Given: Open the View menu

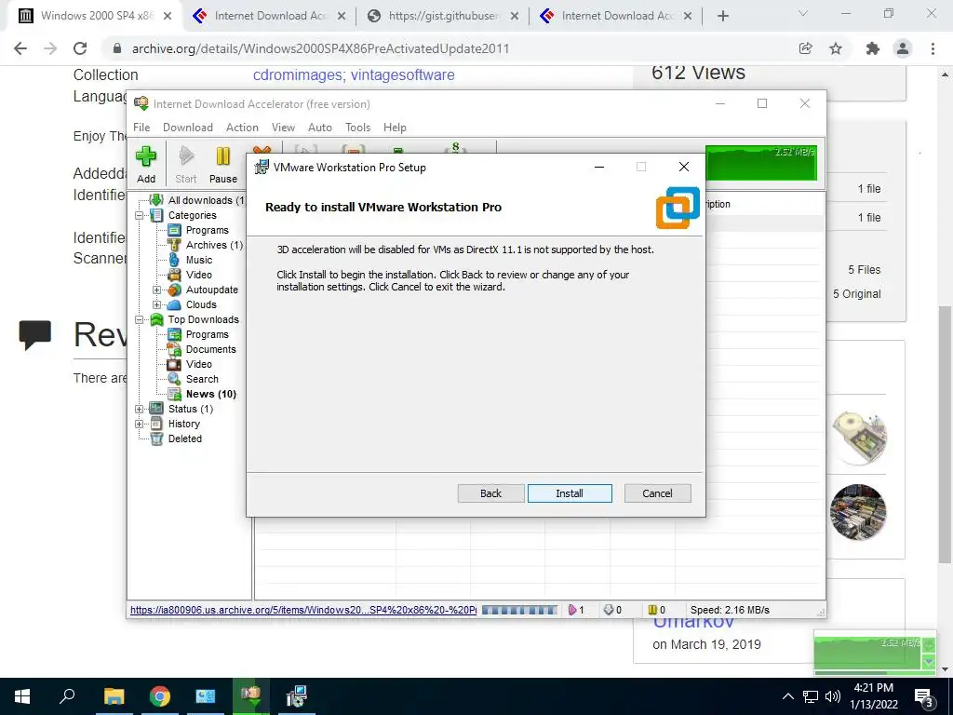Looking at the screenshot, I should (x=283, y=127).
